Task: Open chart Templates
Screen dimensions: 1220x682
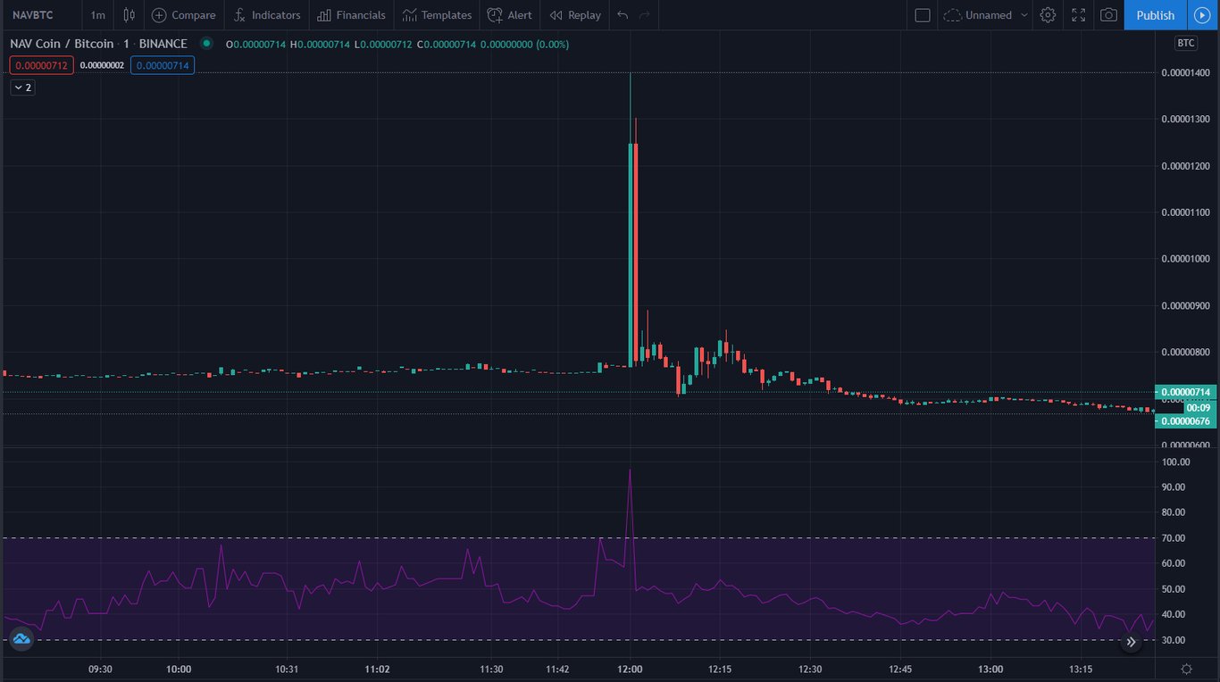Action: coord(437,14)
